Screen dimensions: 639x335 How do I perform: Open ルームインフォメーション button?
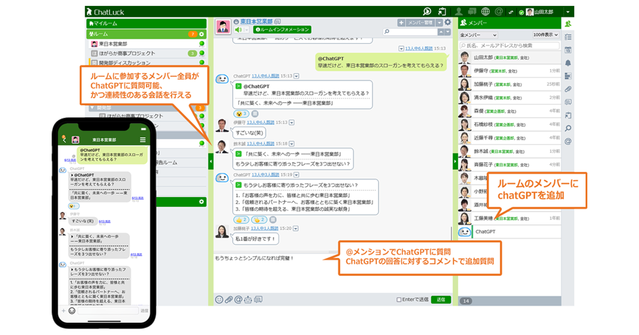click(x=282, y=30)
